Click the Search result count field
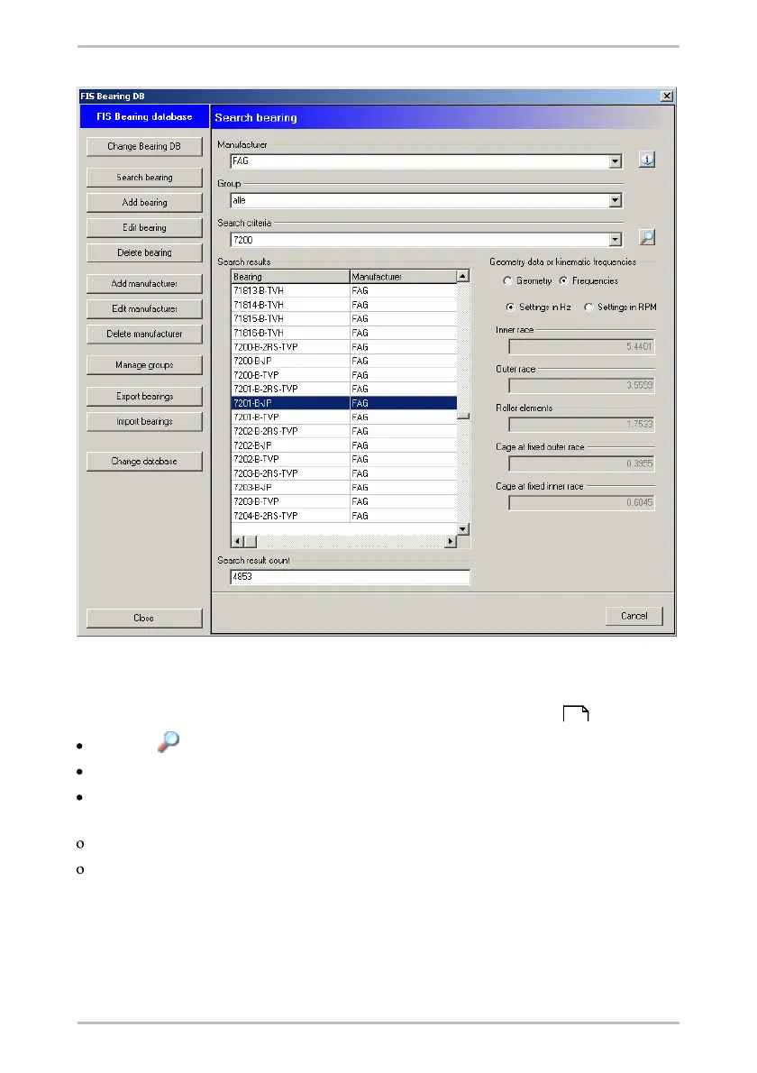This screenshot has height=1073, width=757. click(351, 577)
